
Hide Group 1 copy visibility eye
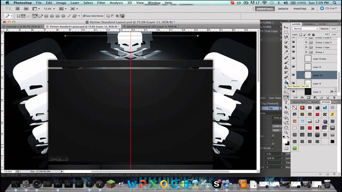(x=294, y=47)
